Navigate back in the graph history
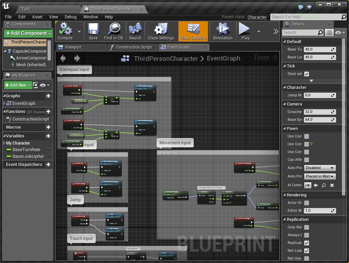 pyautogui.click(x=63, y=58)
